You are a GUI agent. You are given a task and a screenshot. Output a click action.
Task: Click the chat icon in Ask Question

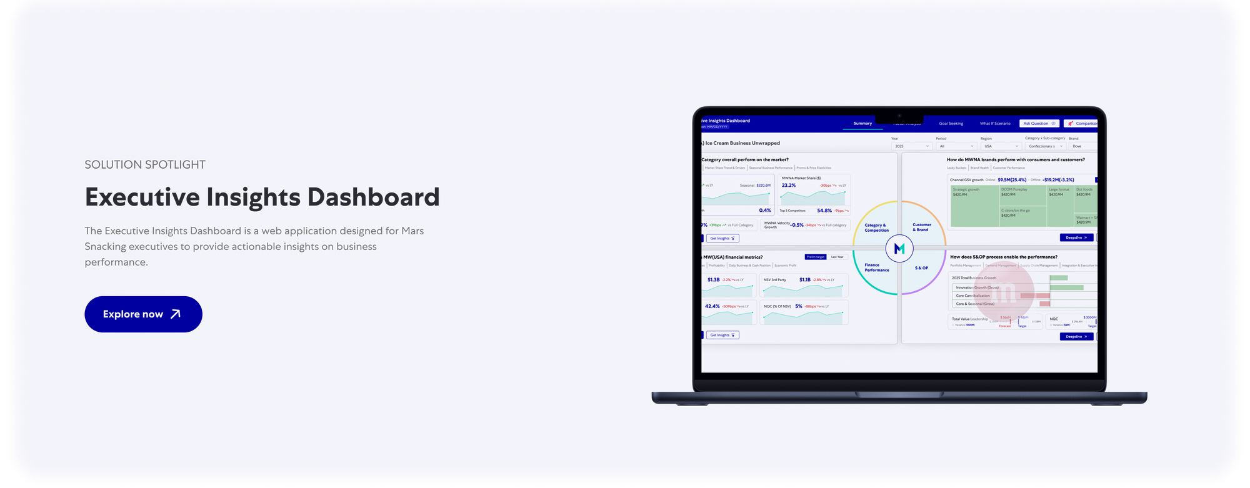pos(1054,124)
